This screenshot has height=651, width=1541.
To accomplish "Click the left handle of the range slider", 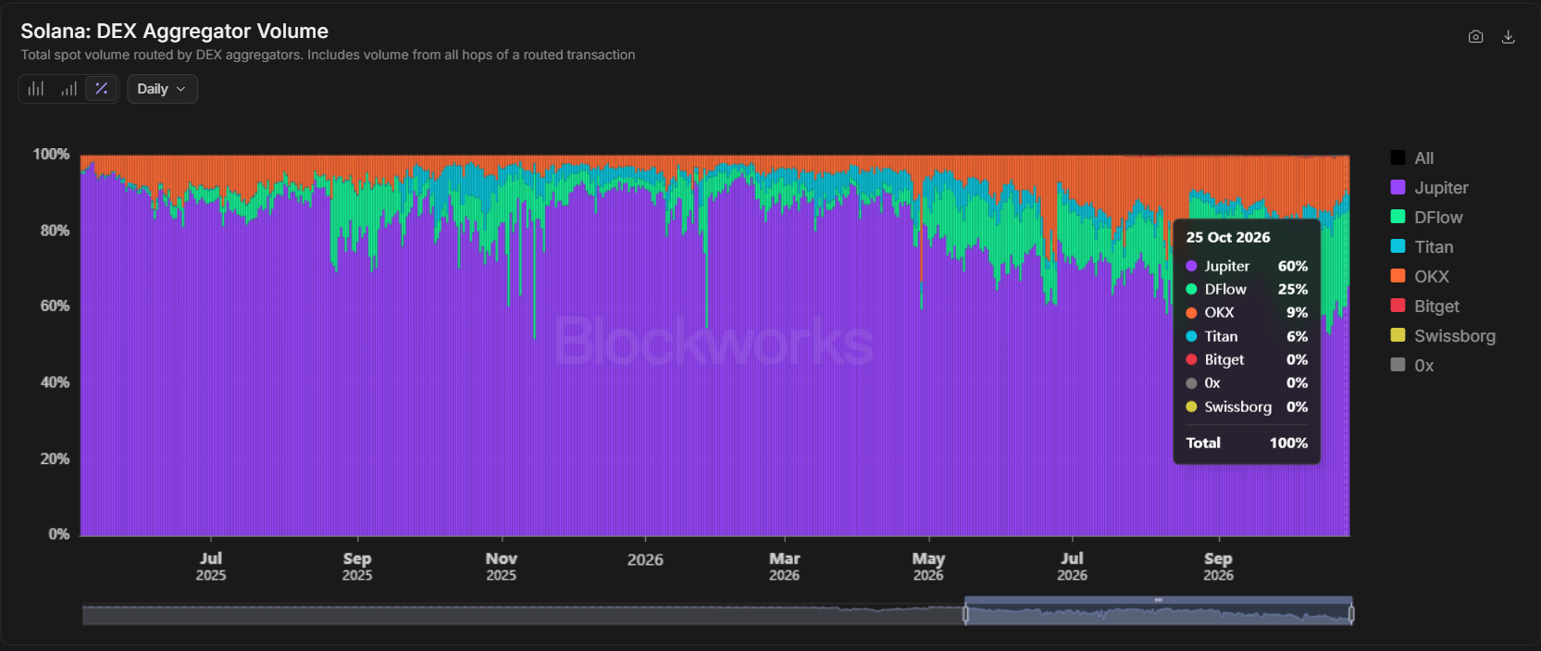I will point(965,613).
